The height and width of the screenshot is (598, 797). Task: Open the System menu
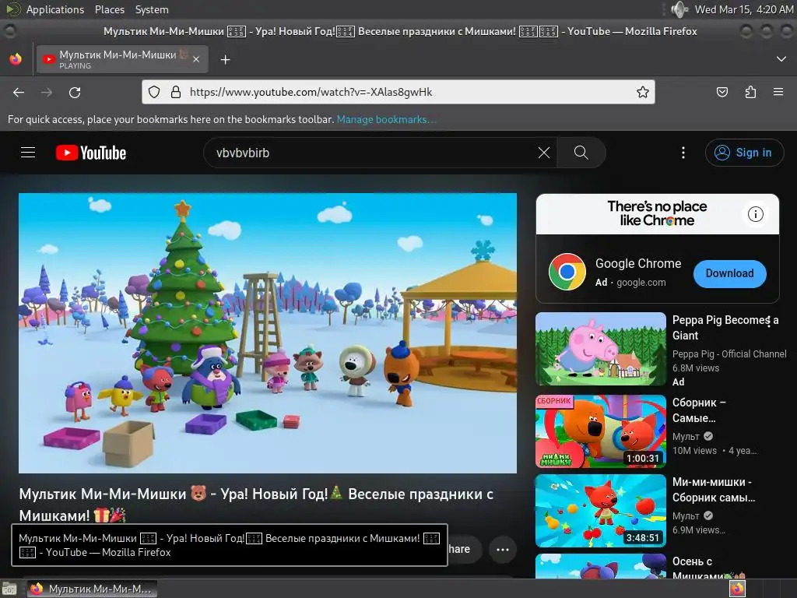tap(152, 9)
